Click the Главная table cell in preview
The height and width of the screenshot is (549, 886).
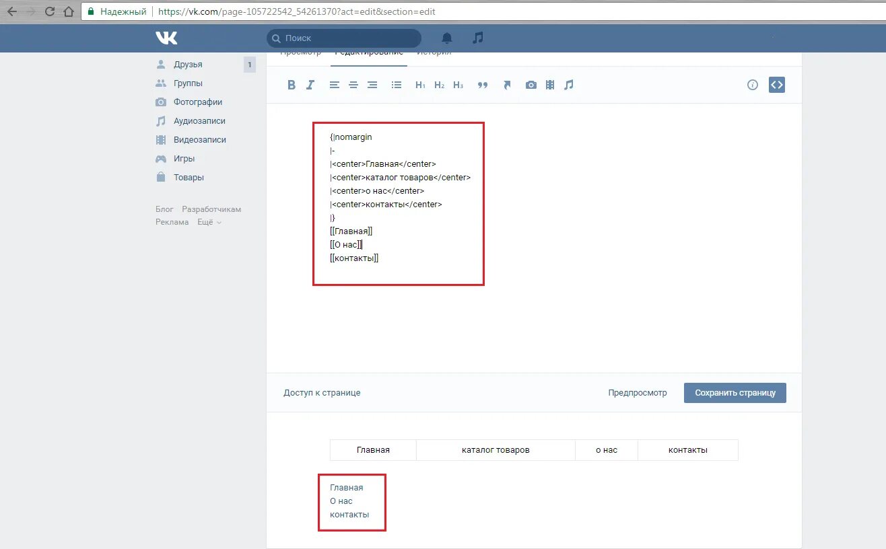point(373,450)
